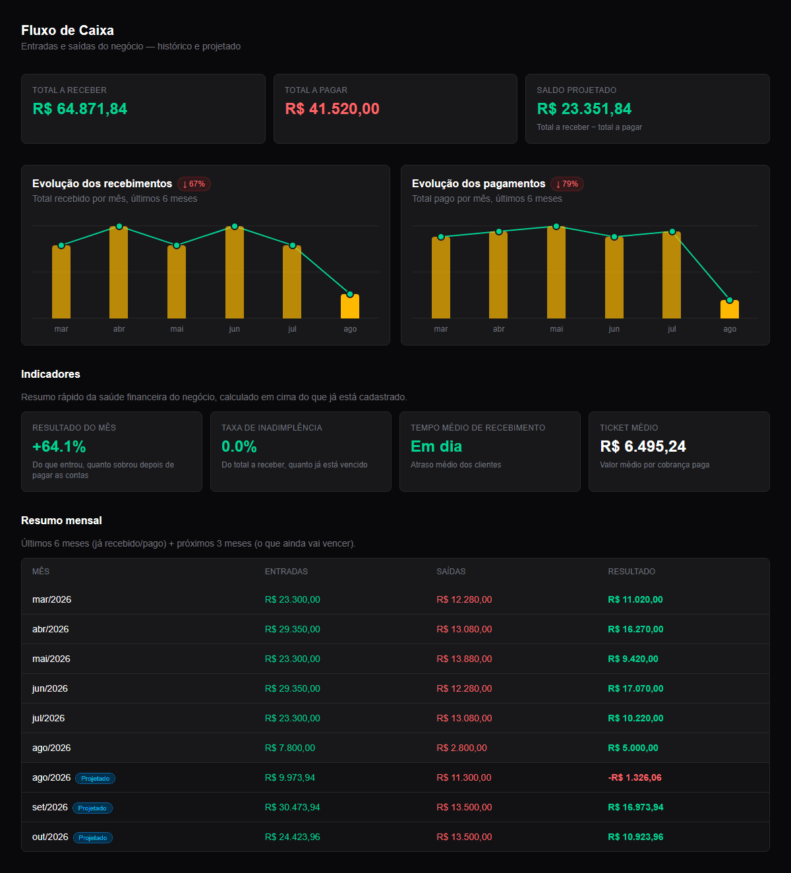The height and width of the screenshot is (873, 791).
Task: Click the Resultado do Mês value +64.1%
Action: (x=59, y=446)
